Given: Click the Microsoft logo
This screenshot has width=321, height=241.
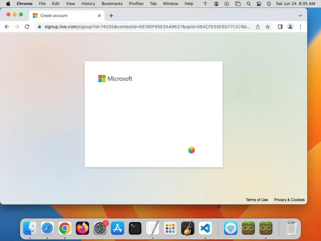Looking at the screenshot, I should point(115,79).
